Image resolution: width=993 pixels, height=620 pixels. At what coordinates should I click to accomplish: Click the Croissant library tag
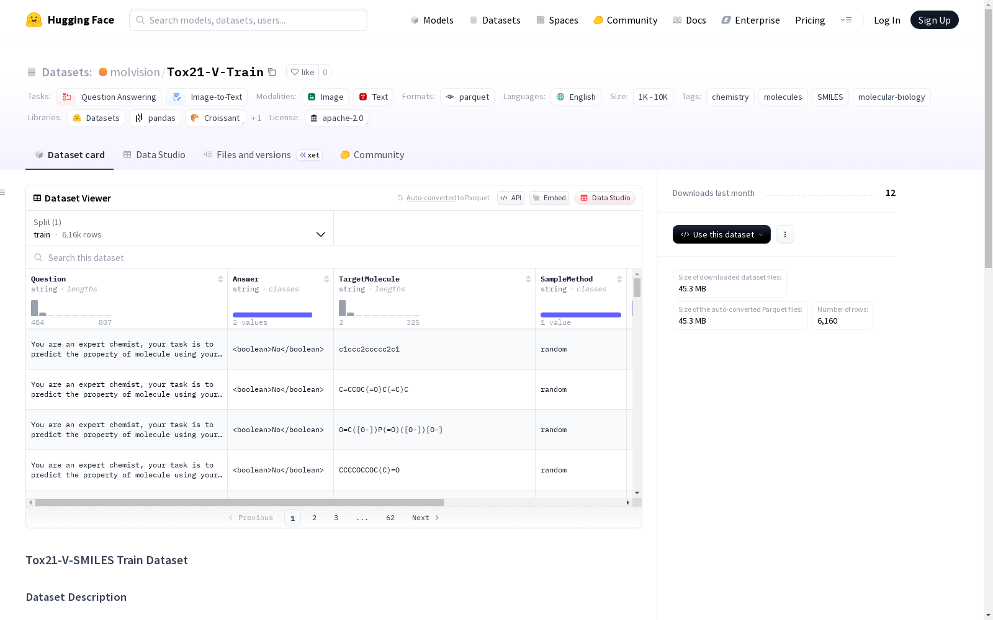[215, 118]
